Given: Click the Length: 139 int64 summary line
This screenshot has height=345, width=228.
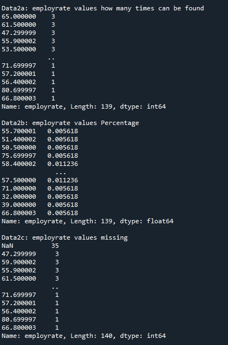Looking at the screenshot, I should [84, 106].
